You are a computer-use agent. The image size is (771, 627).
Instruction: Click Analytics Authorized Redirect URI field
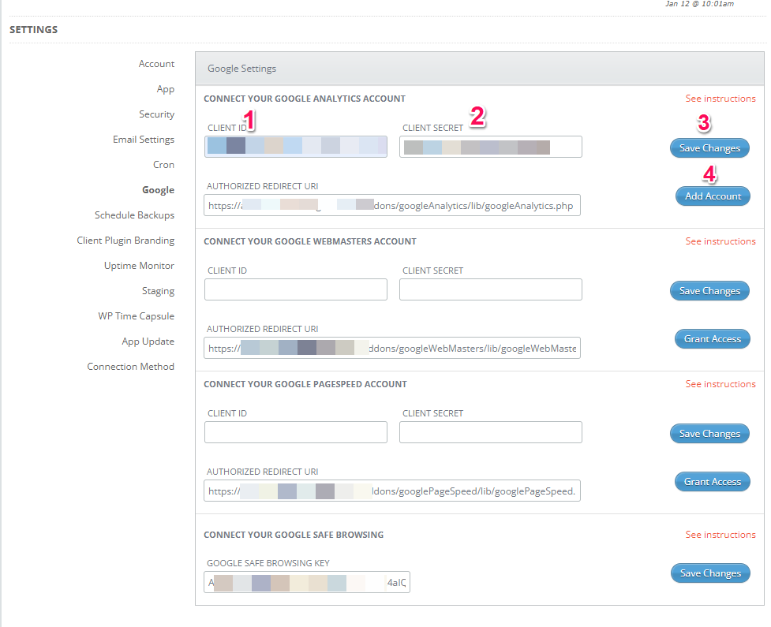click(x=392, y=205)
